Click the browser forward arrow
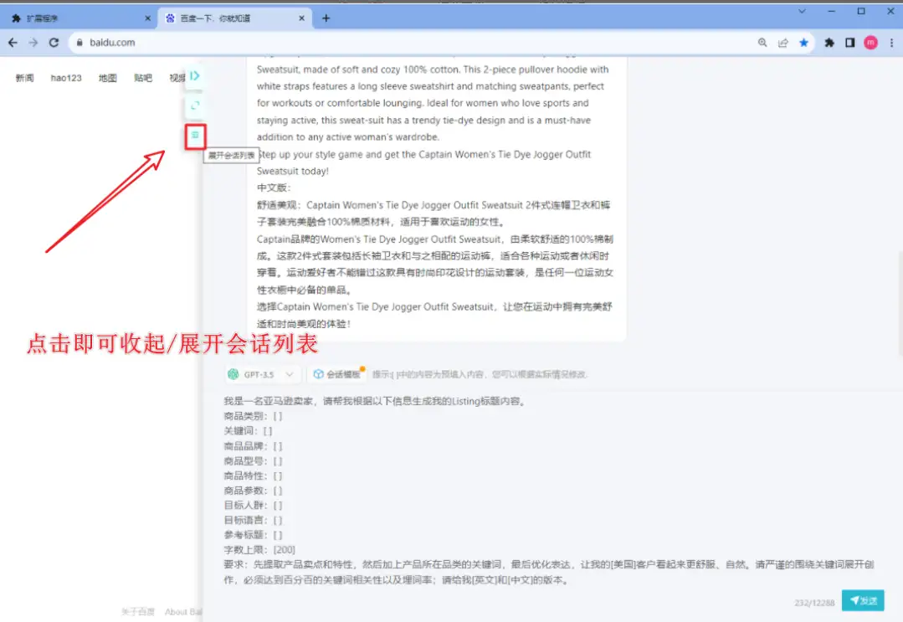 33,42
